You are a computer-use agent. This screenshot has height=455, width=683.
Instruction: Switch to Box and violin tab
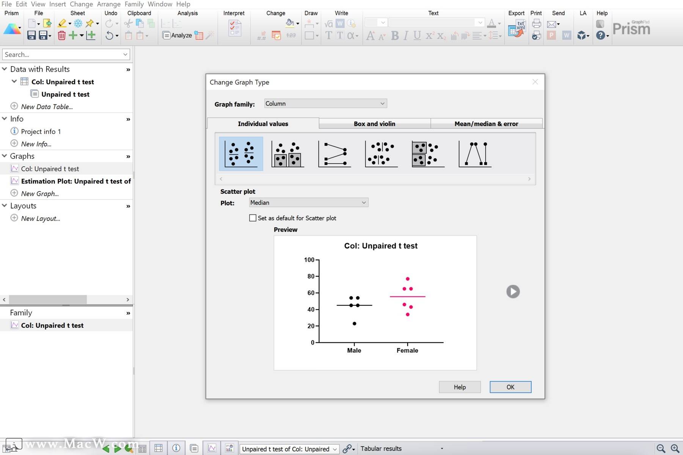pos(374,124)
